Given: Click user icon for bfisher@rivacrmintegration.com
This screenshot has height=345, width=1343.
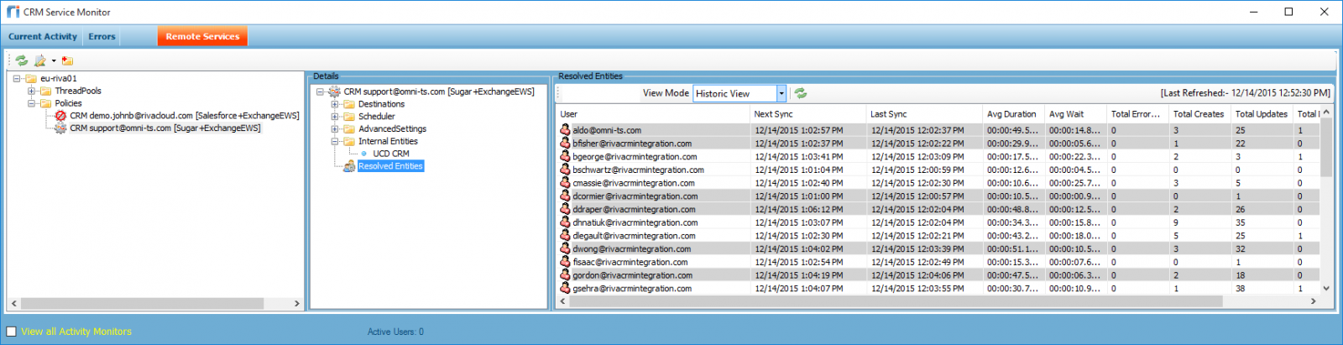Looking at the screenshot, I should click(566, 144).
